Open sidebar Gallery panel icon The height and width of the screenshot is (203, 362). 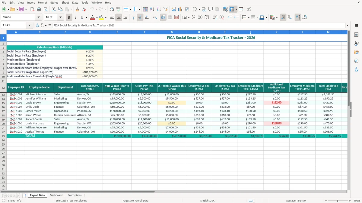(x=356, y=52)
